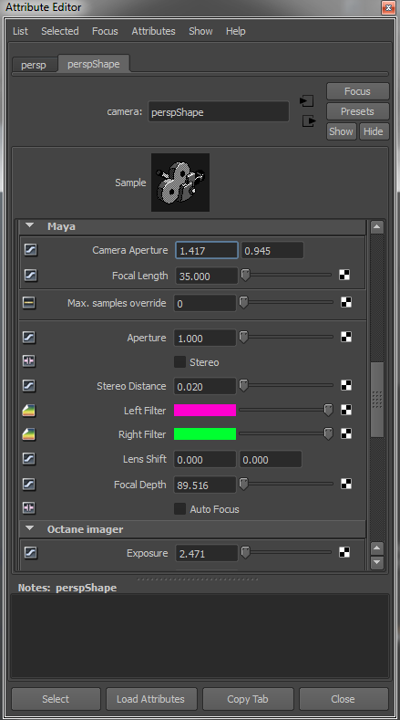The width and height of the screenshot is (400, 720).
Task: Click the Load Attributes button
Action: 151,699
